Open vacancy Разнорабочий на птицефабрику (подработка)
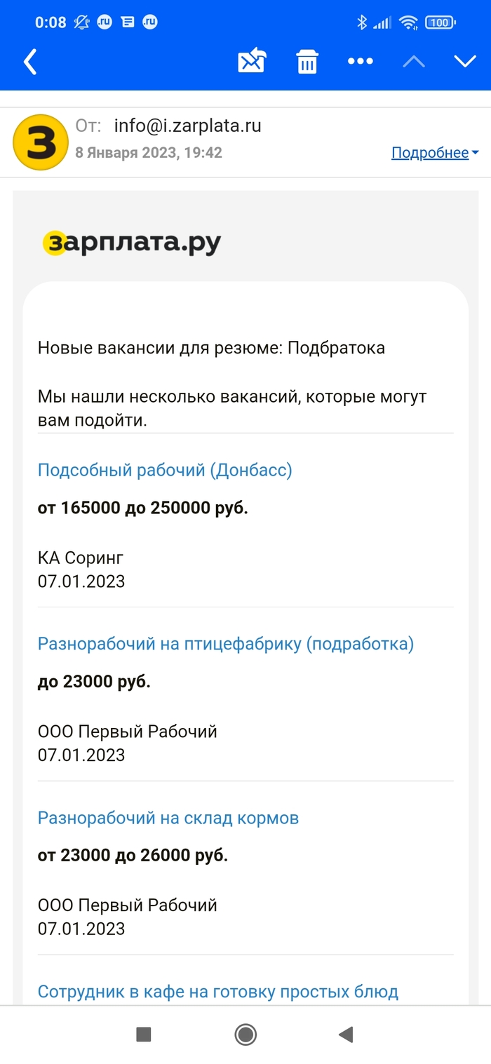 [226, 644]
